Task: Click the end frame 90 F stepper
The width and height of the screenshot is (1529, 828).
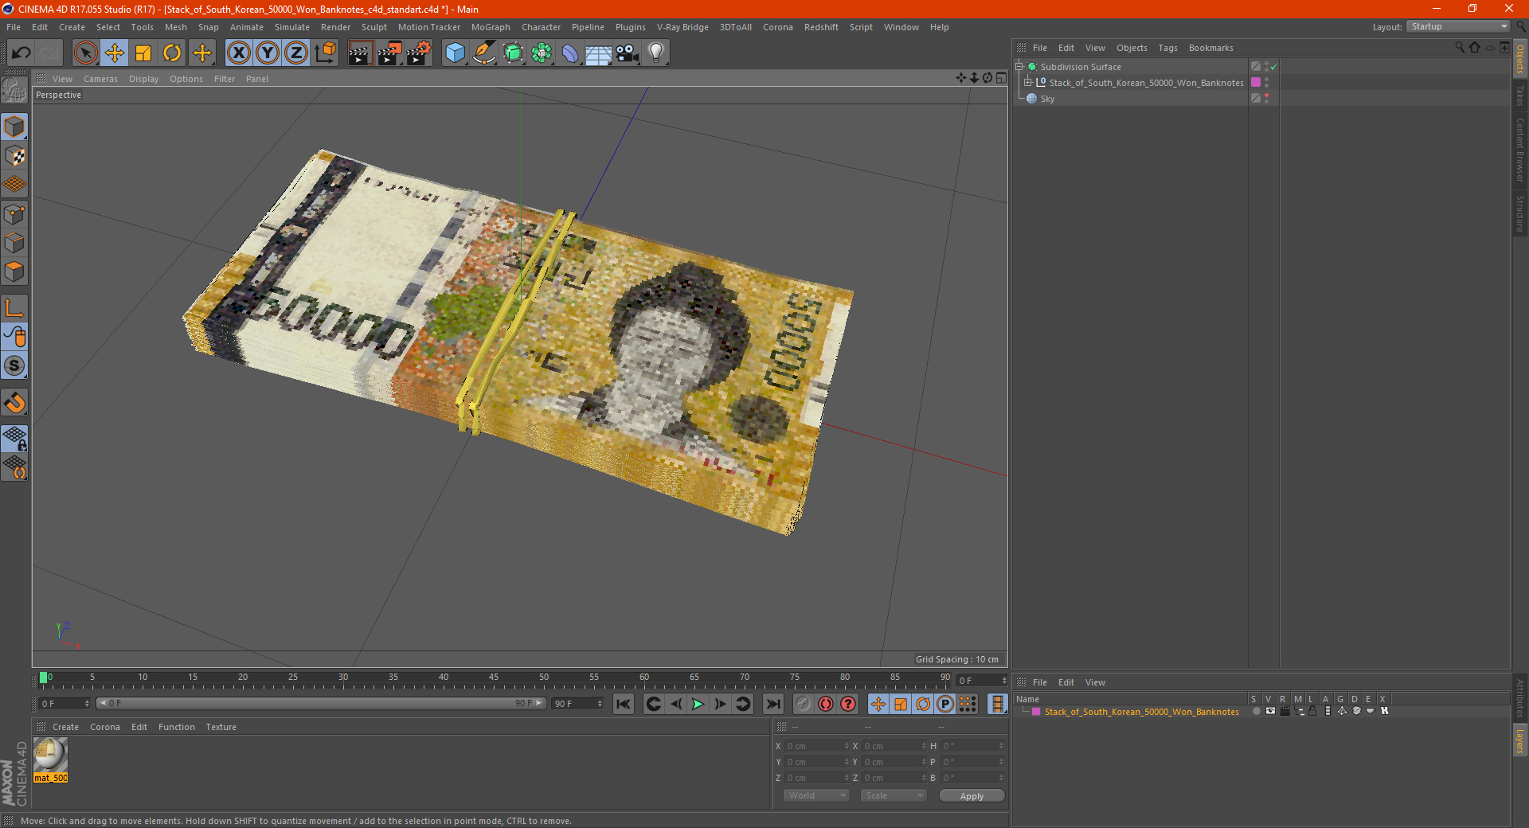Action: point(600,704)
